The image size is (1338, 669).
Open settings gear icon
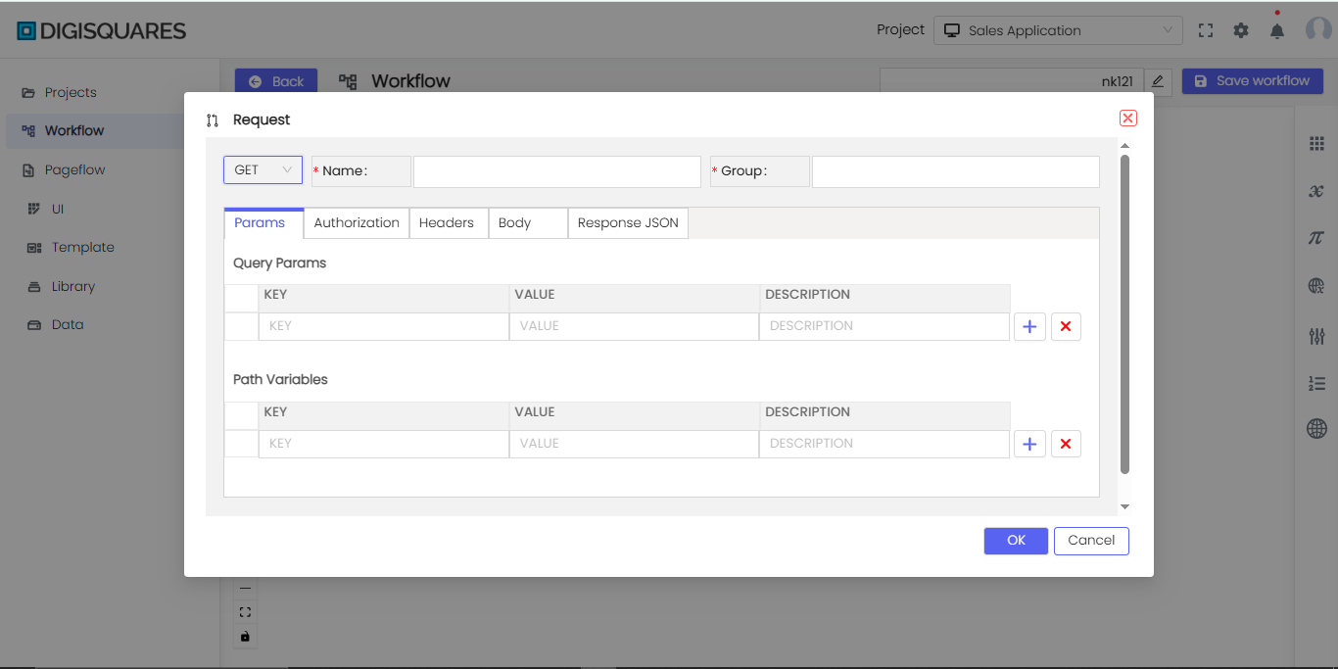pos(1241,30)
